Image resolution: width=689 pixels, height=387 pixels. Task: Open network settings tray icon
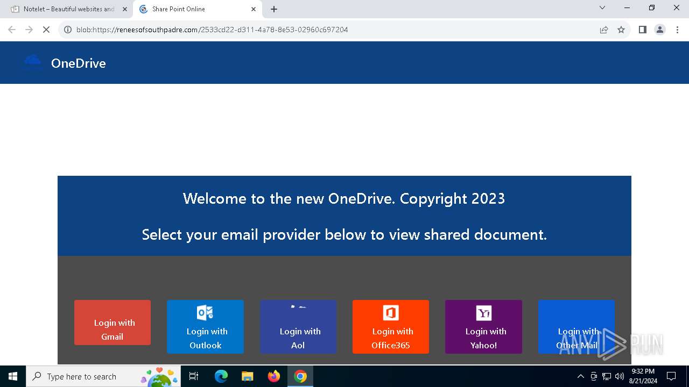click(607, 376)
